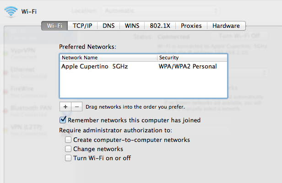Open the Location dropdown menu
Image resolution: width=282 pixels, height=183 pixels.
click(x=142, y=10)
